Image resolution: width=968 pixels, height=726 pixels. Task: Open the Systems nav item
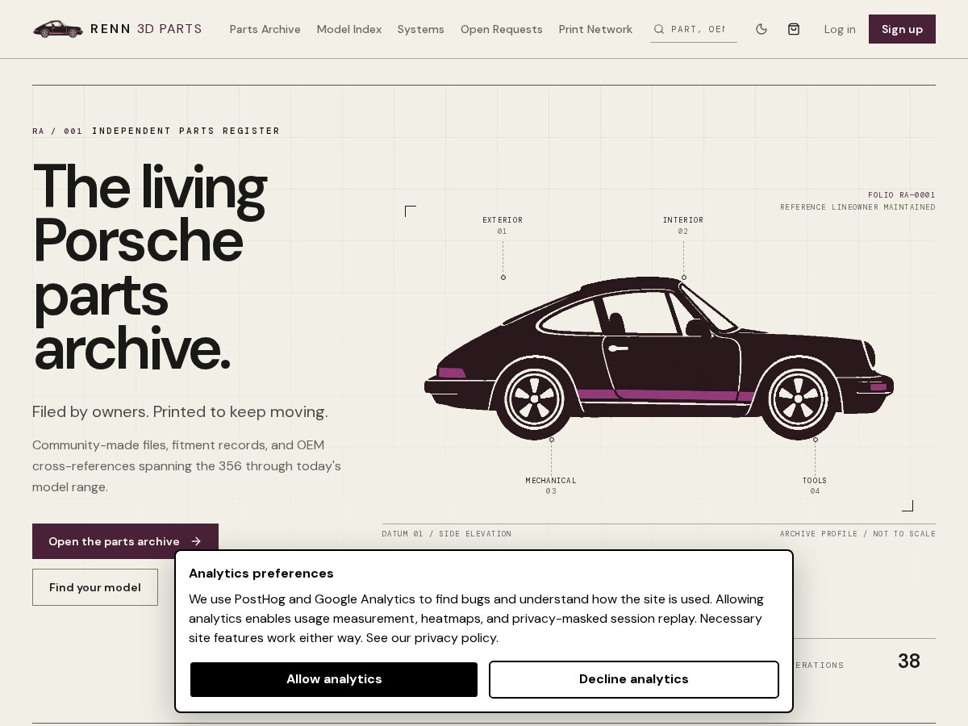[421, 29]
